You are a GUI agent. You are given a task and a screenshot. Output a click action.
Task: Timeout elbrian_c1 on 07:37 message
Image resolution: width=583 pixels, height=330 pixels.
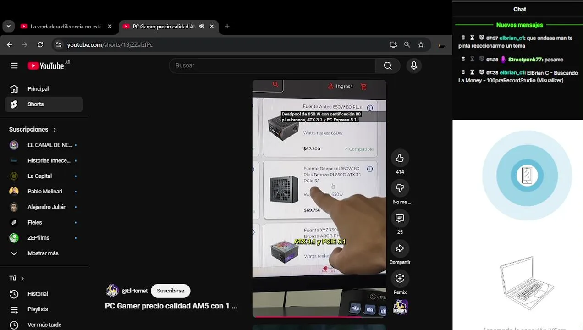(472, 38)
